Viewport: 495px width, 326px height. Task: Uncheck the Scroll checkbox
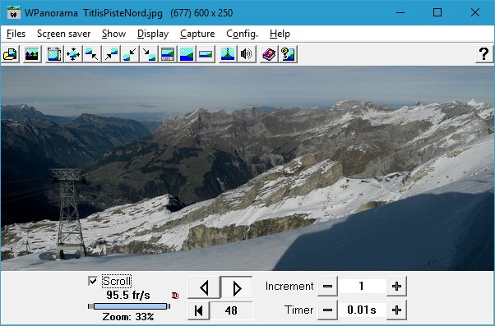coord(92,281)
